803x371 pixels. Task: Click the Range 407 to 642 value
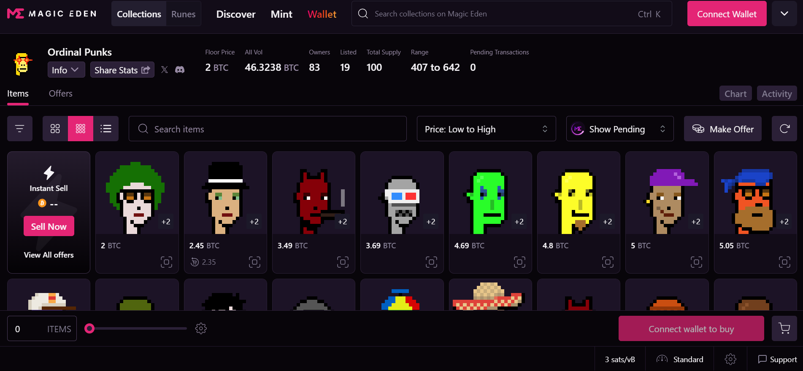[435, 67]
